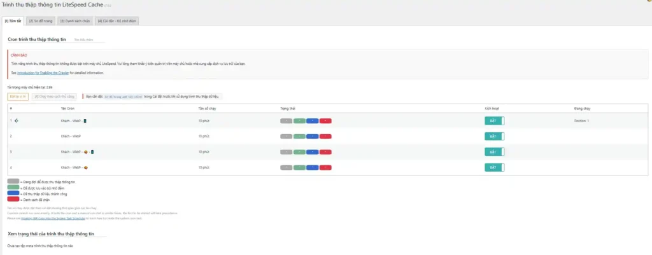This screenshot has height=255, width=652.
Task: Click the blue legend swatch for successful crawl
Action: (13, 193)
